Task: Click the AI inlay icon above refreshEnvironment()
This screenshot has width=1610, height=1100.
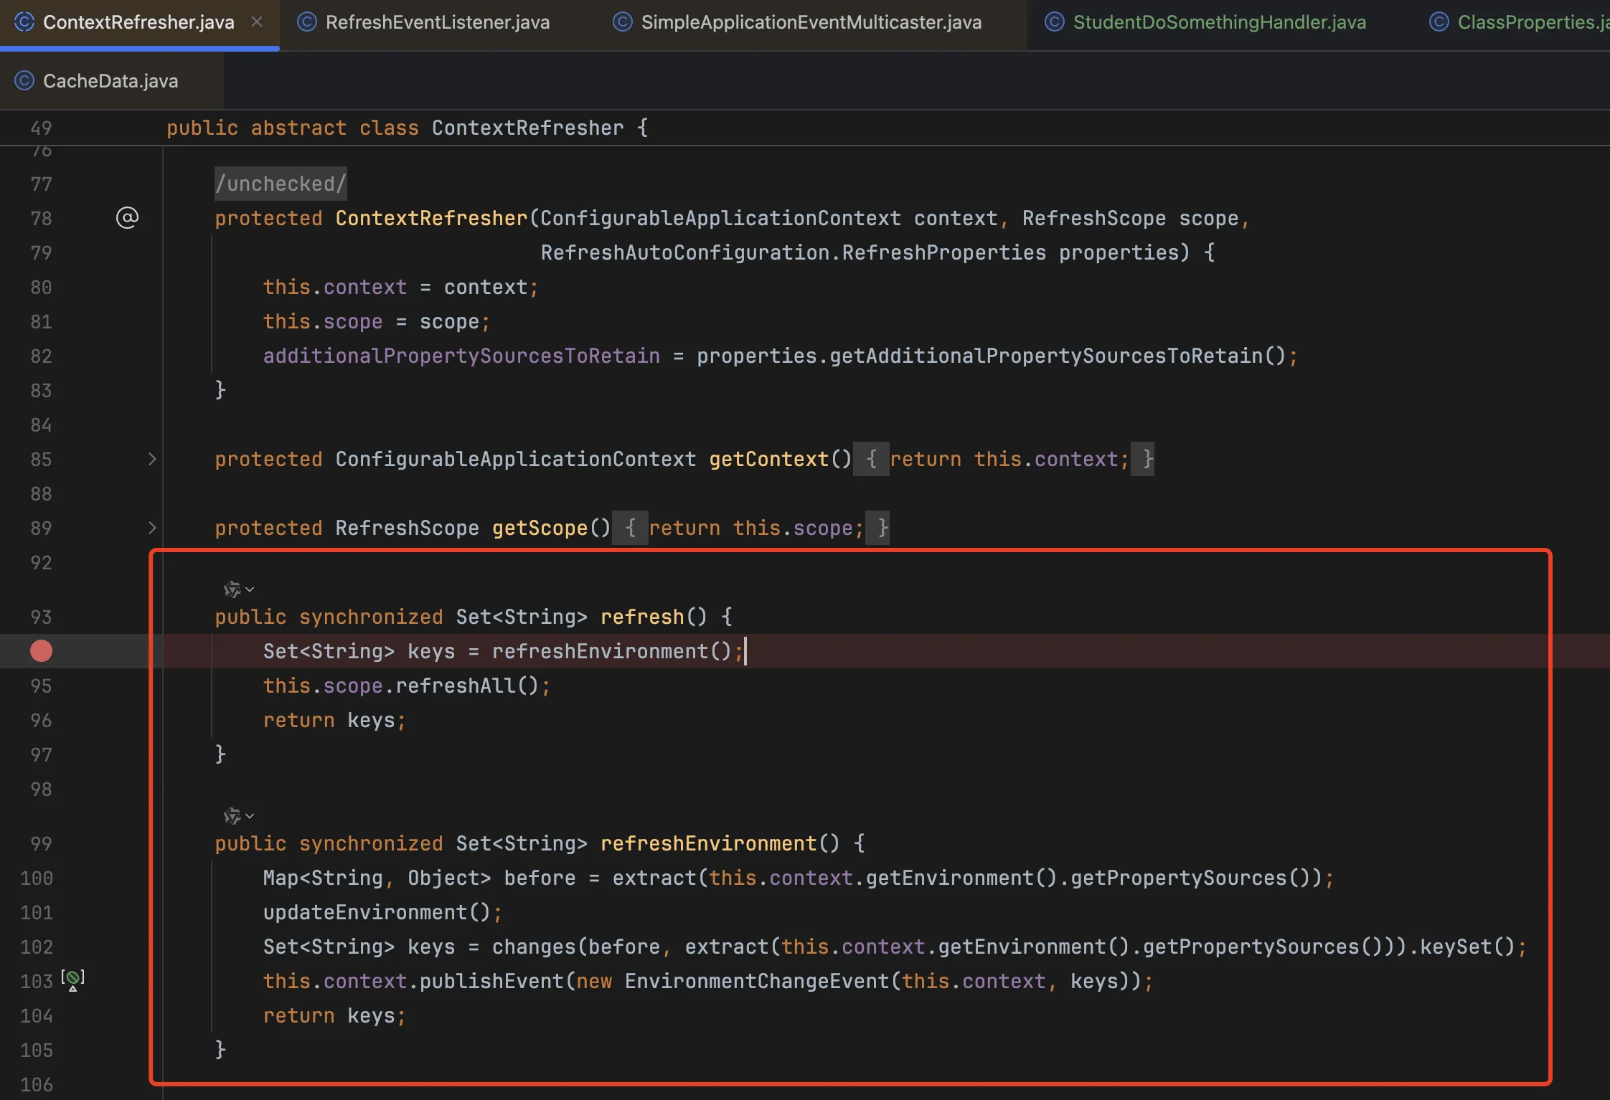Action: tap(232, 816)
